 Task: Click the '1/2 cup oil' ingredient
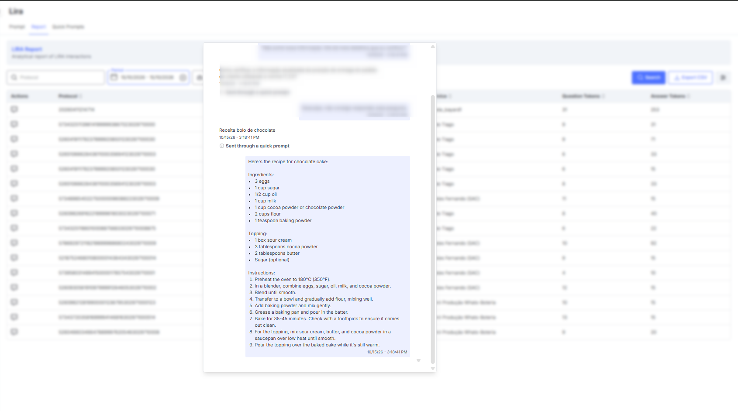point(266,195)
